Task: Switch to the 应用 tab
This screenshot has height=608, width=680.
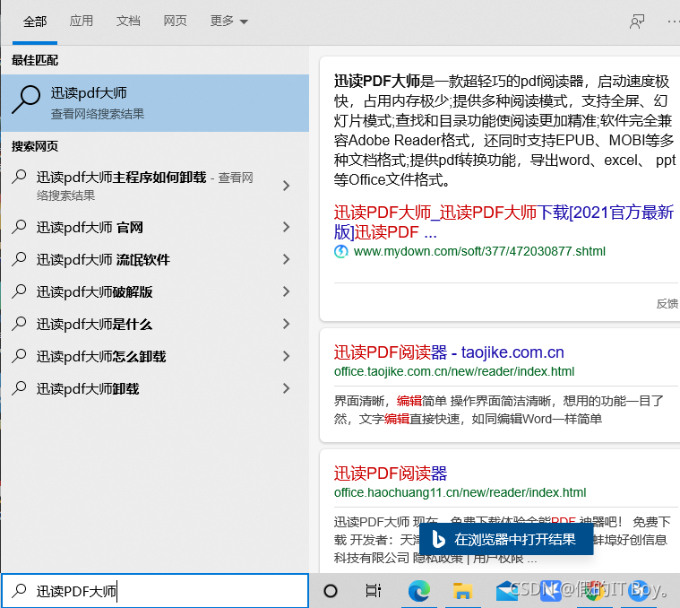Action: point(82,21)
